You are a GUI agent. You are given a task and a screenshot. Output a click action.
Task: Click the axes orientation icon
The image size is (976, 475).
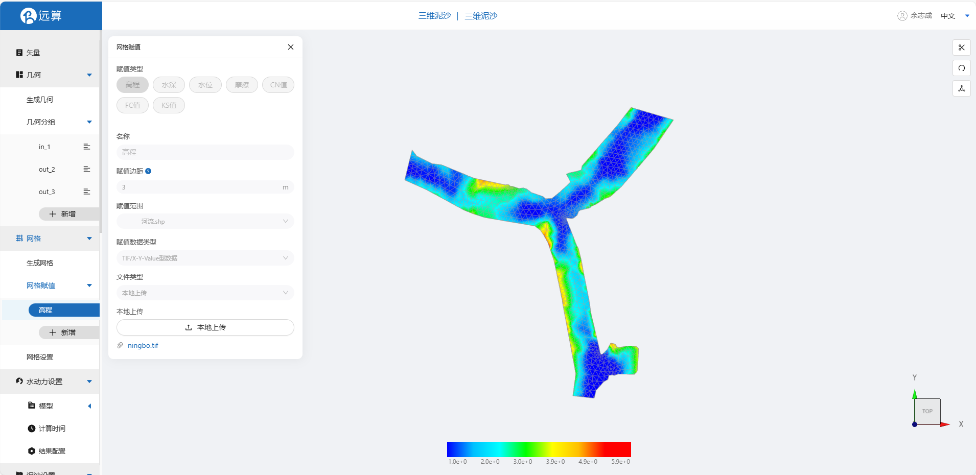click(x=962, y=88)
